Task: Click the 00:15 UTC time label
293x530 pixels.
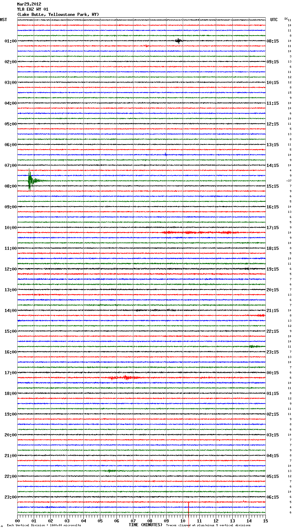Action: coord(273,373)
